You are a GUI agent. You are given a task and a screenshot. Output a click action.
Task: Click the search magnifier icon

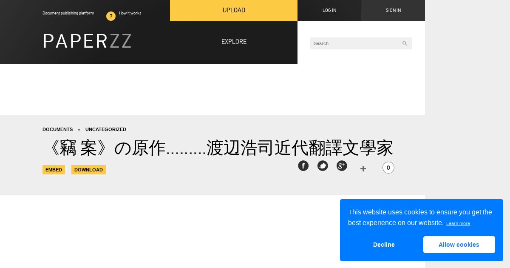click(405, 43)
